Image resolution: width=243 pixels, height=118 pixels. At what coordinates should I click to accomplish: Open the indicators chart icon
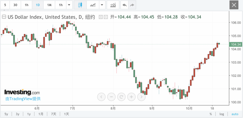[x=113, y=5]
